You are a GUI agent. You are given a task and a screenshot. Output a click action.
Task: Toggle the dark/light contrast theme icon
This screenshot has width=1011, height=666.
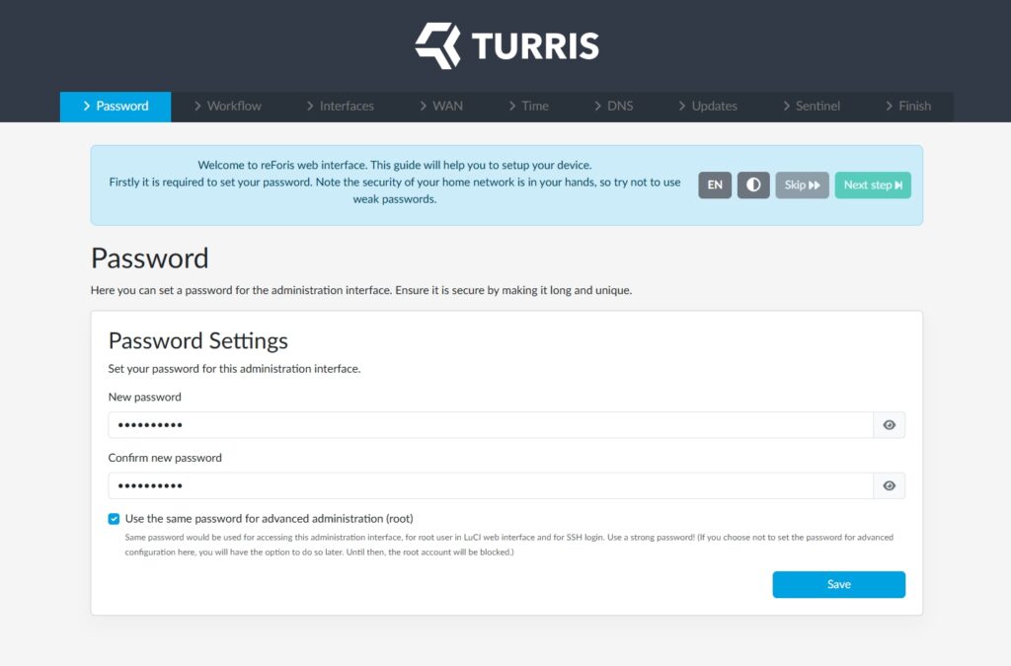(x=752, y=185)
